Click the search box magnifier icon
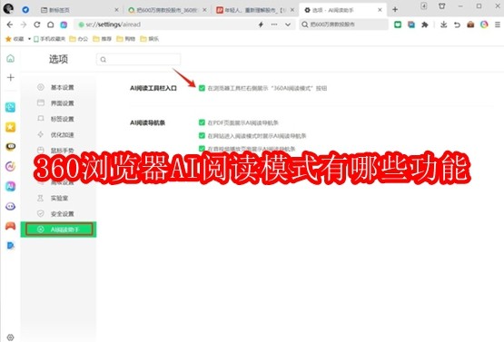The height and width of the screenshot is (342, 504). coord(305,24)
